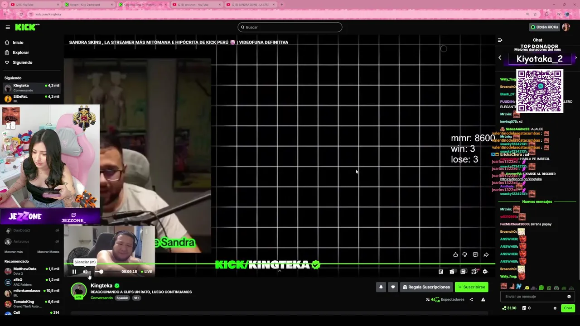This screenshot has width=580, height=326.
Task: Toggle fullscreen in the player
Action: [474, 272]
